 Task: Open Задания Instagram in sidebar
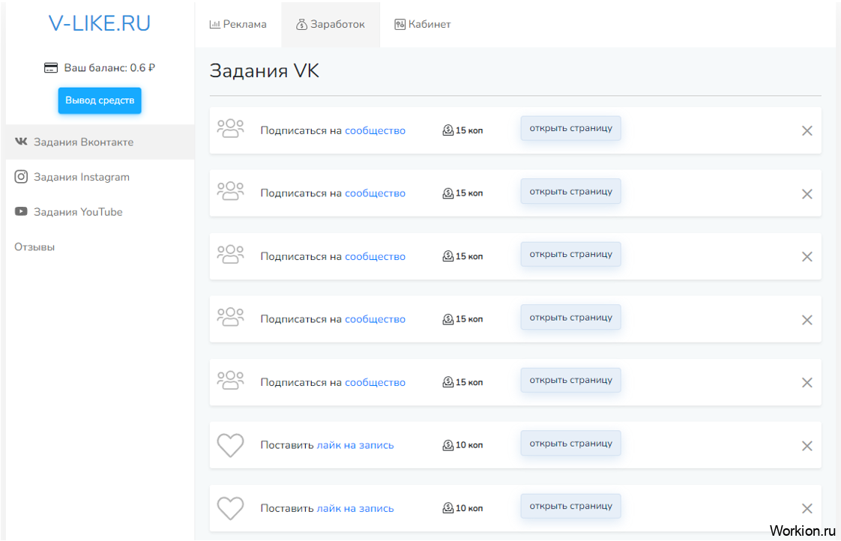[100, 177]
